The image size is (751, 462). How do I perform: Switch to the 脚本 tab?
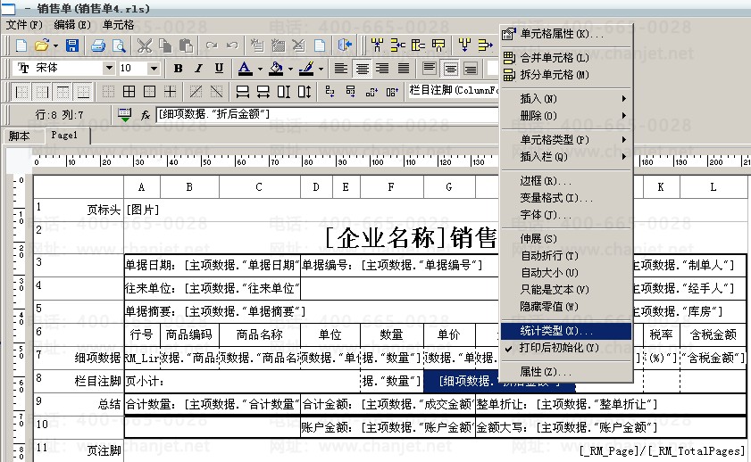[19, 136]
